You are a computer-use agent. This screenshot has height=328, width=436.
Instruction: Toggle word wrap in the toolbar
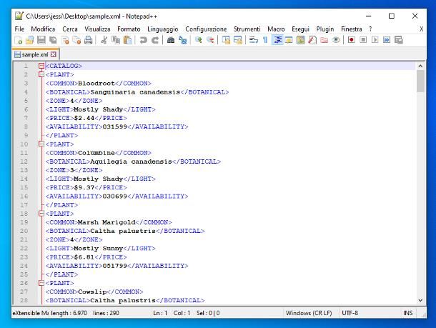253,40
